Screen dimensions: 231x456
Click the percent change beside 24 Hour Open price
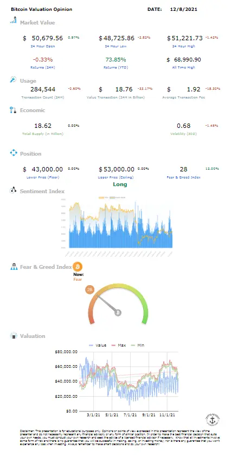[74, 38]
